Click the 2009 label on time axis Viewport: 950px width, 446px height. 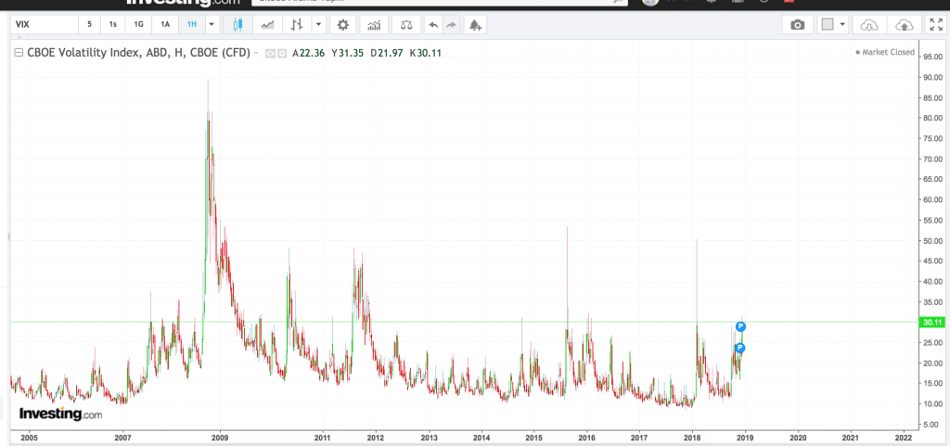click(x=220, y=437)
